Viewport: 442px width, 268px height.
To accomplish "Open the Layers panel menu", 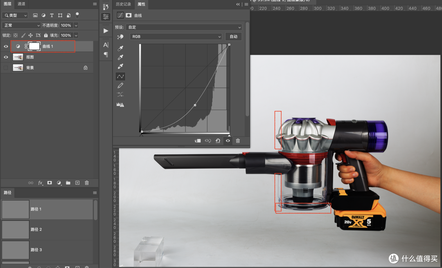I will tap(95, 4).
